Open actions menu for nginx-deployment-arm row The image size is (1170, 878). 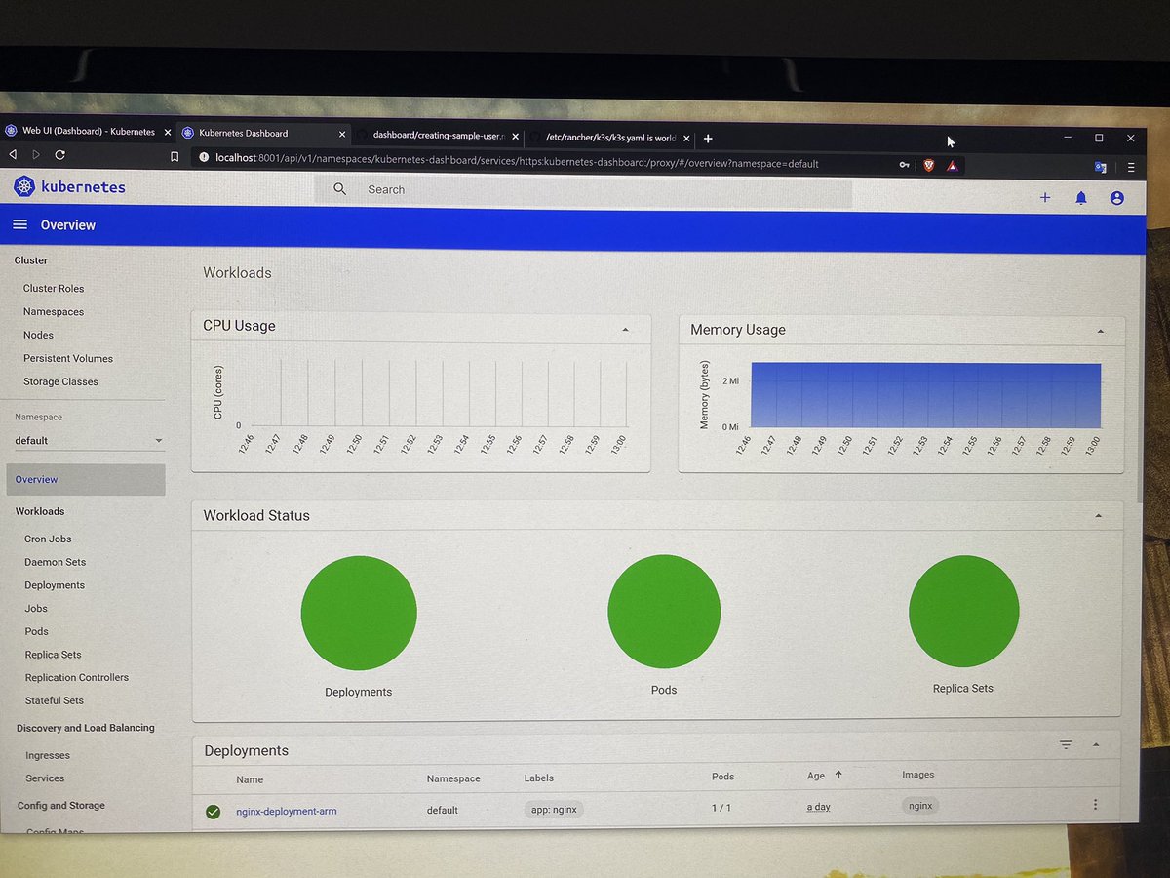[1095, 805]
